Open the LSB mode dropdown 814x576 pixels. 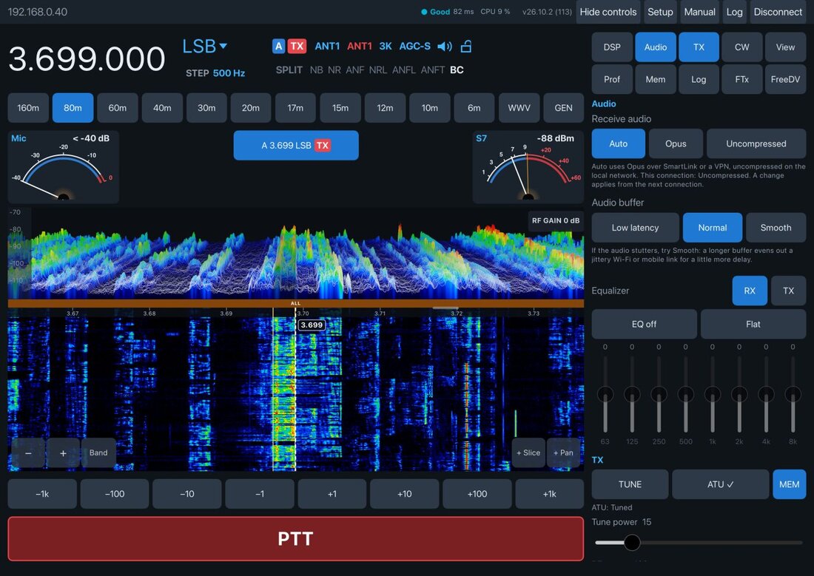pos(204,46)
